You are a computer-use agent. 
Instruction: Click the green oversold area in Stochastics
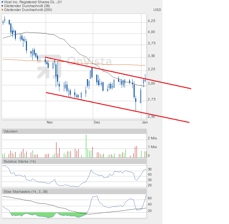(48, 215)
